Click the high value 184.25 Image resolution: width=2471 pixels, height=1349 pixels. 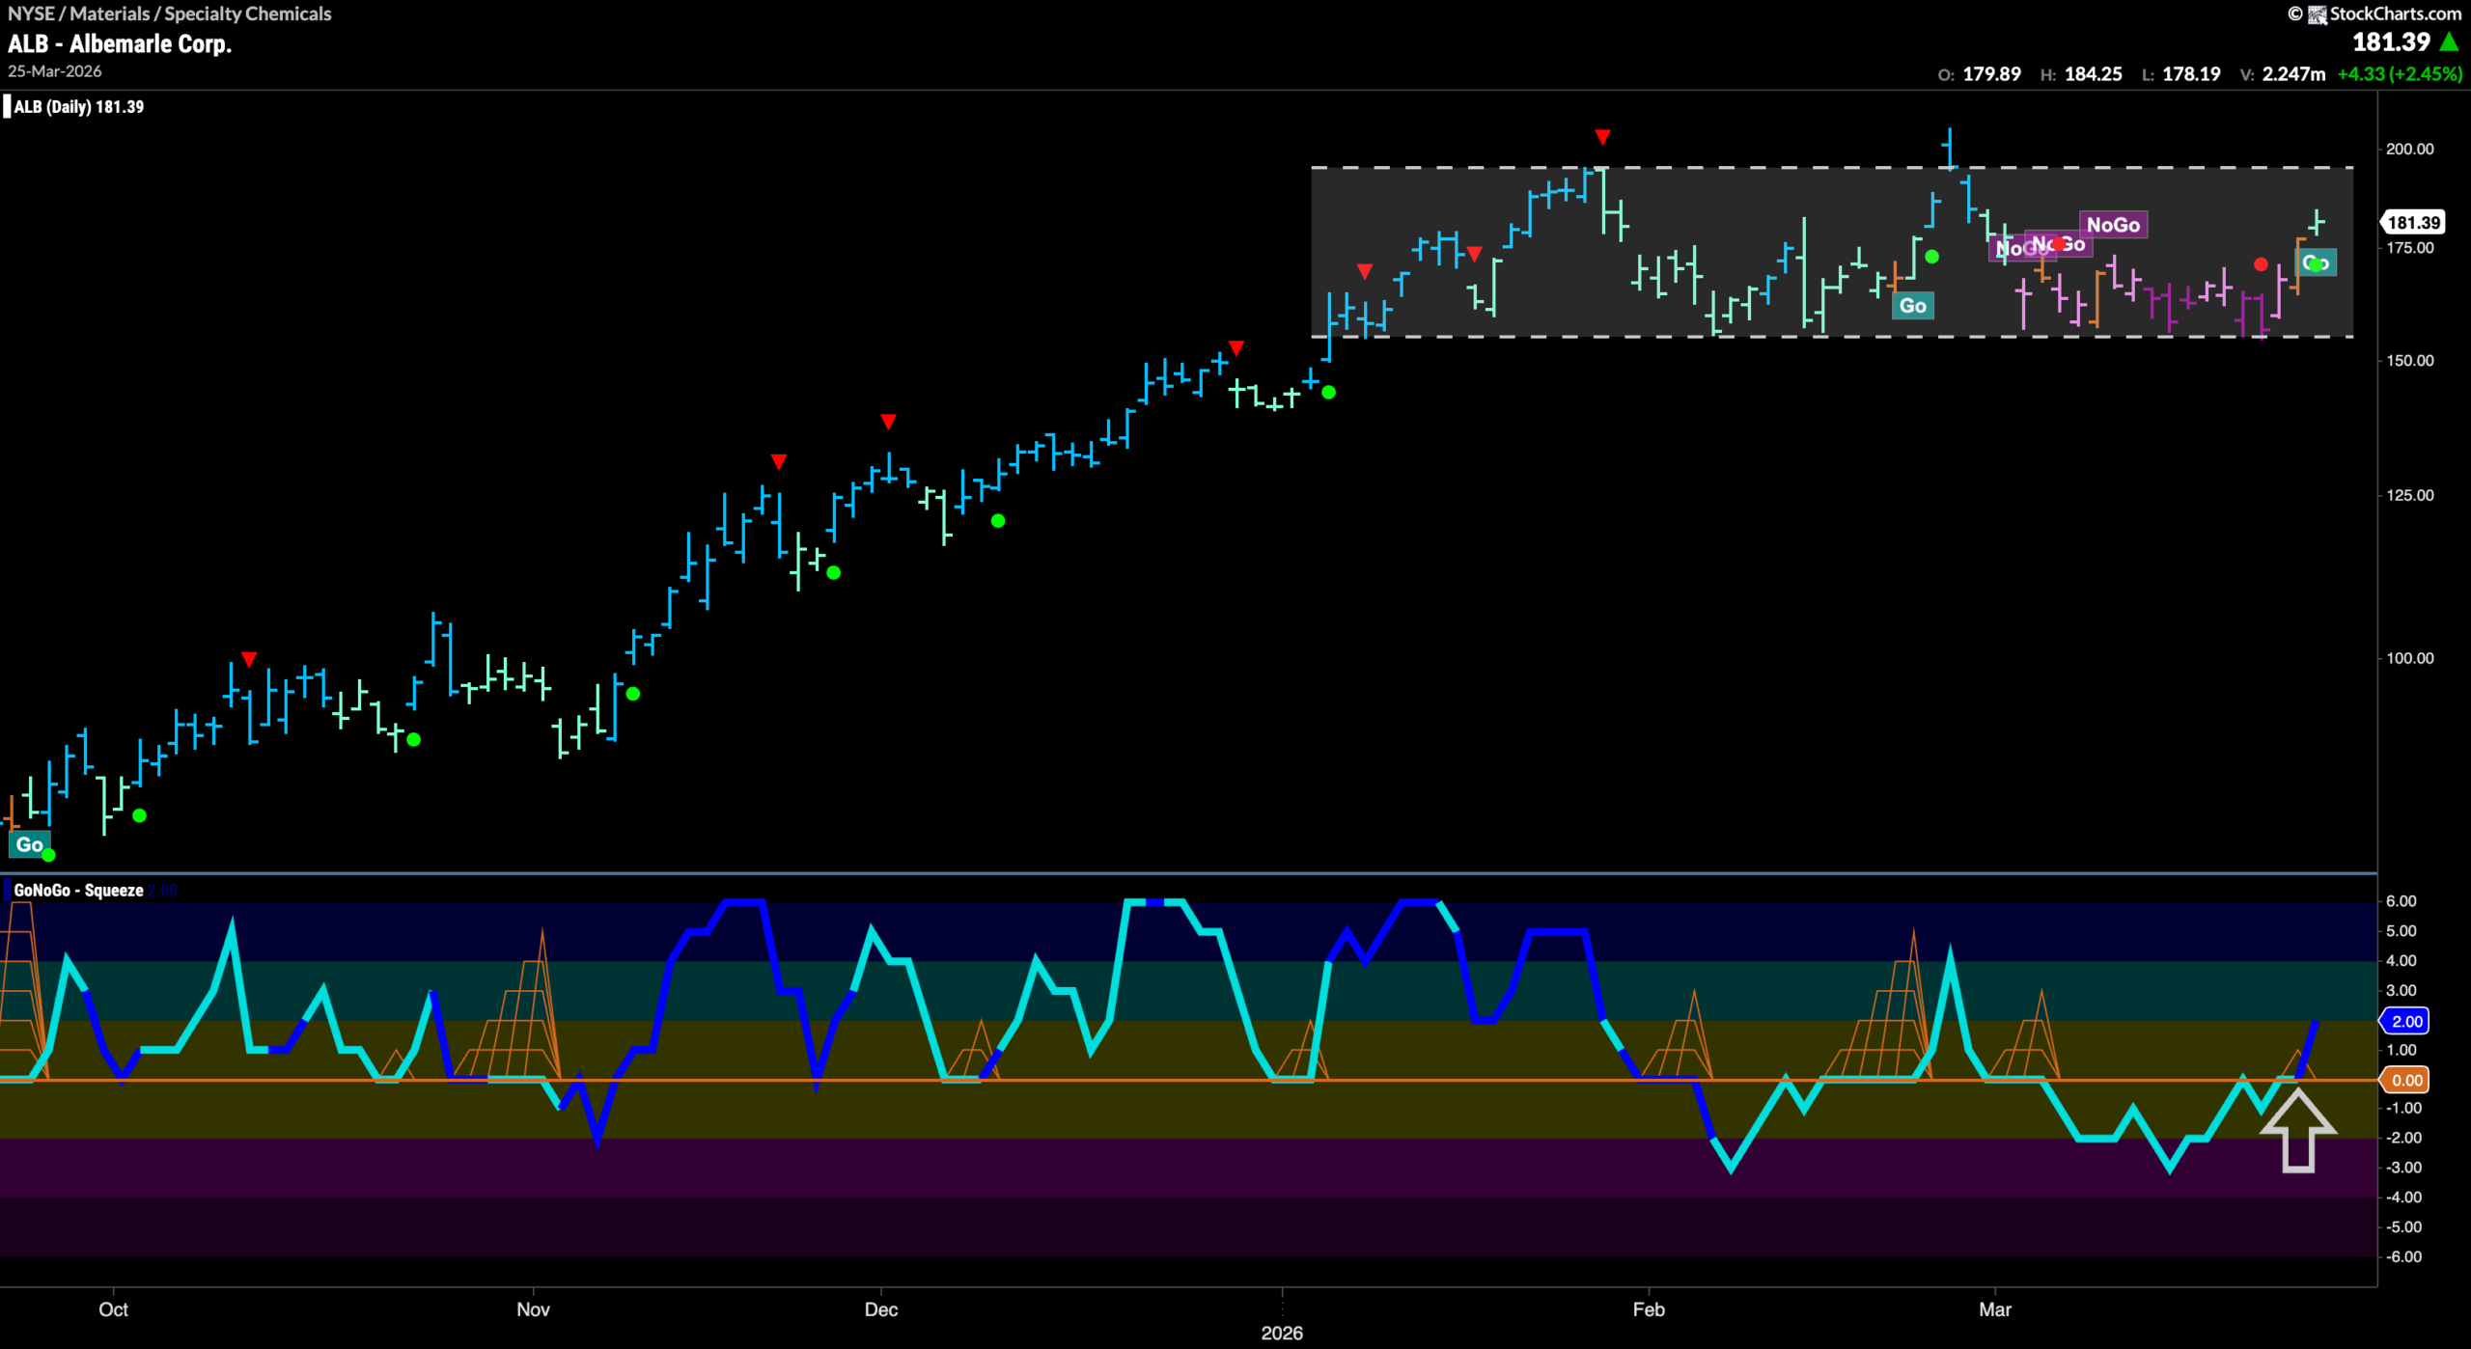coord(2093,73)
